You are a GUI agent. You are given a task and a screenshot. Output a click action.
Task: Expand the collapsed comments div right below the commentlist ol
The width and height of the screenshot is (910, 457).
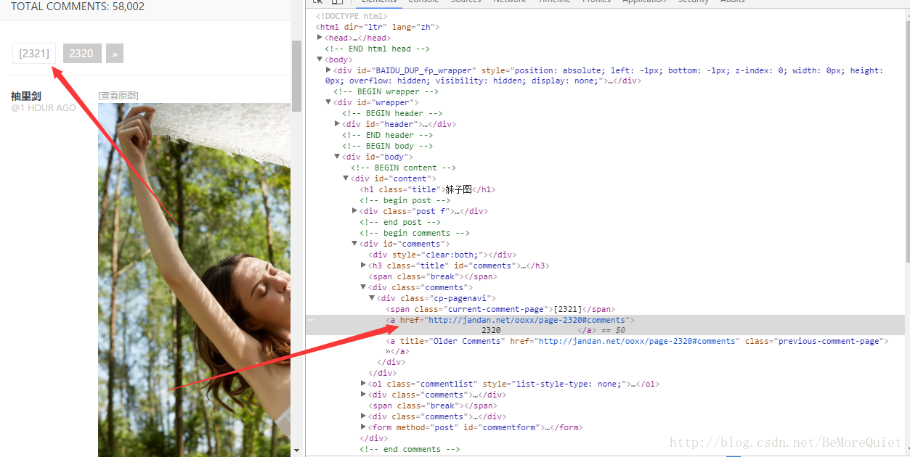click(x=363, y=395)
